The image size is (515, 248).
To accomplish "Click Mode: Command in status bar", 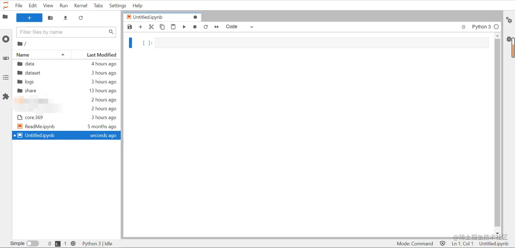I will (x=415, y=244).
